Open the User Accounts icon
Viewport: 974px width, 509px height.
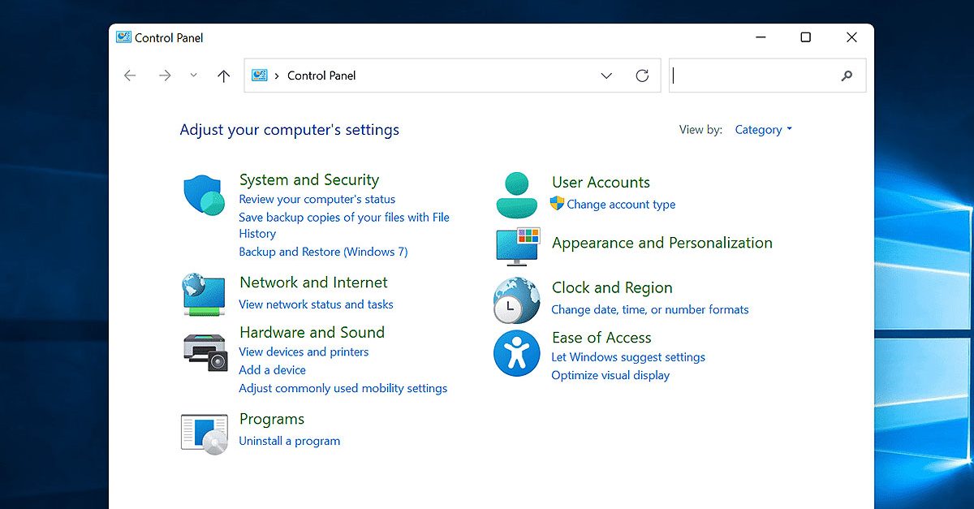pyautogui.click(x=517, y=193)
